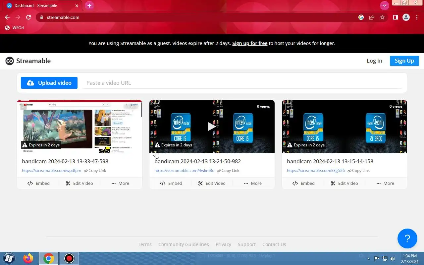Screen dimensions: 424x265
Task: Open link streamable.com/wpdfpm
Action: (51, 171)
